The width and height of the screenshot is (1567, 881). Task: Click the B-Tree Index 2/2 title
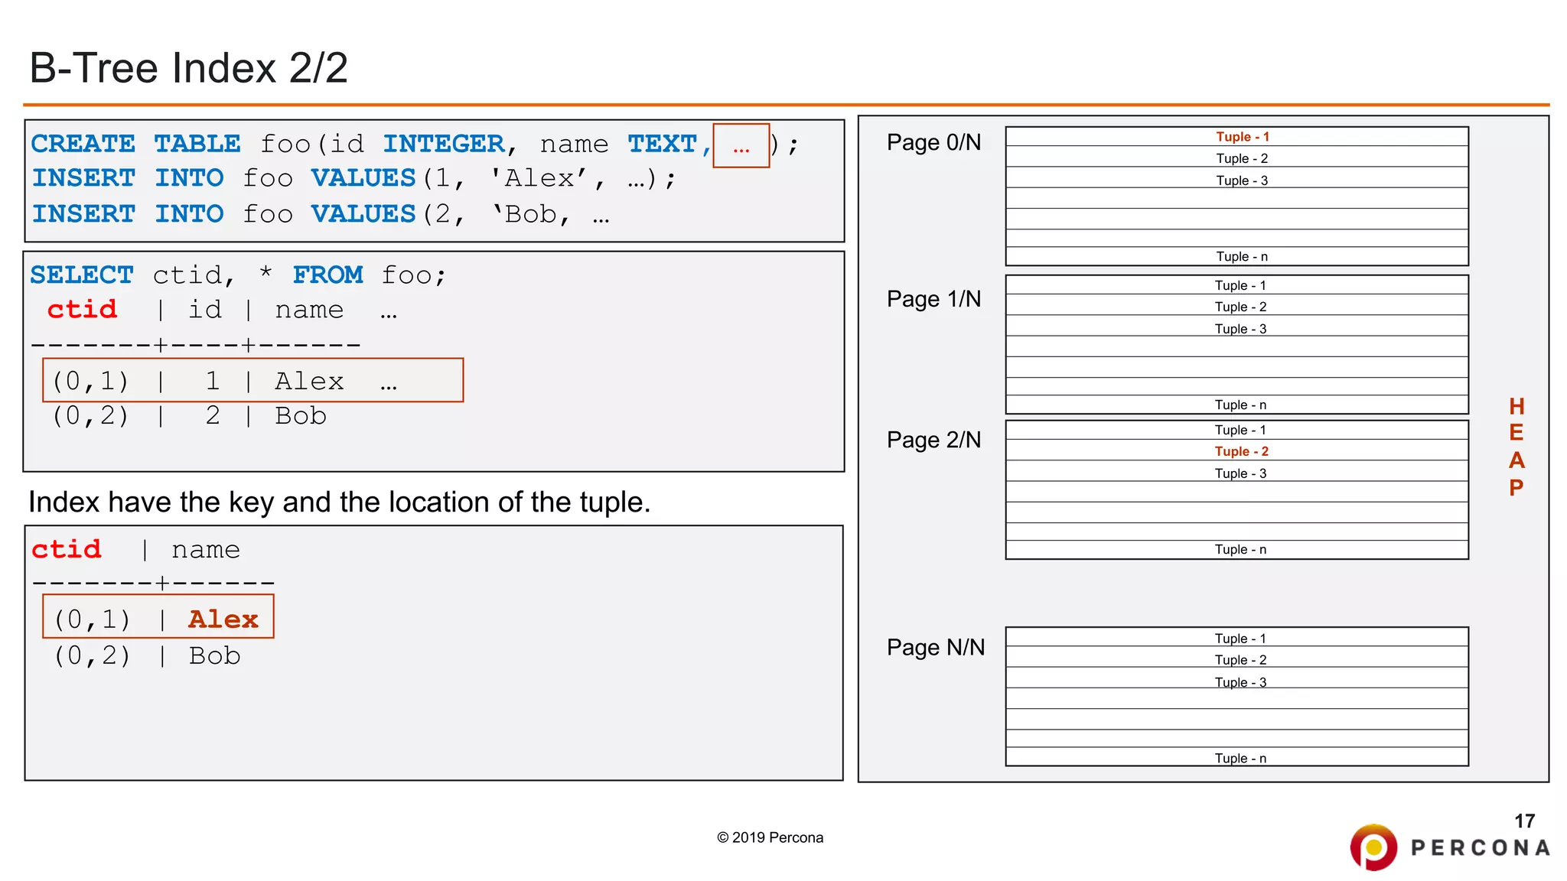point(188,67)
